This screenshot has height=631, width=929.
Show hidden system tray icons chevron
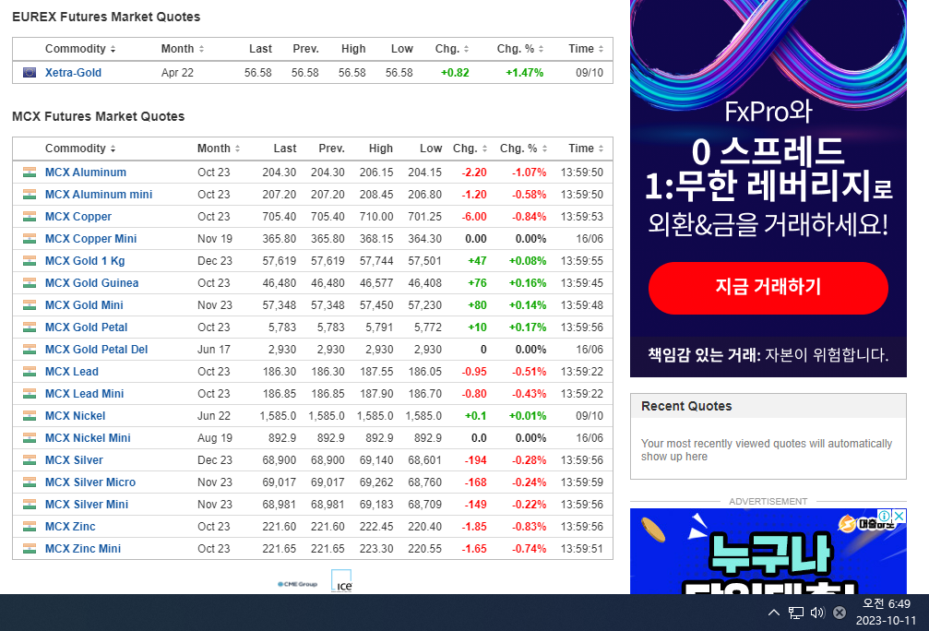tap(774, 613)
